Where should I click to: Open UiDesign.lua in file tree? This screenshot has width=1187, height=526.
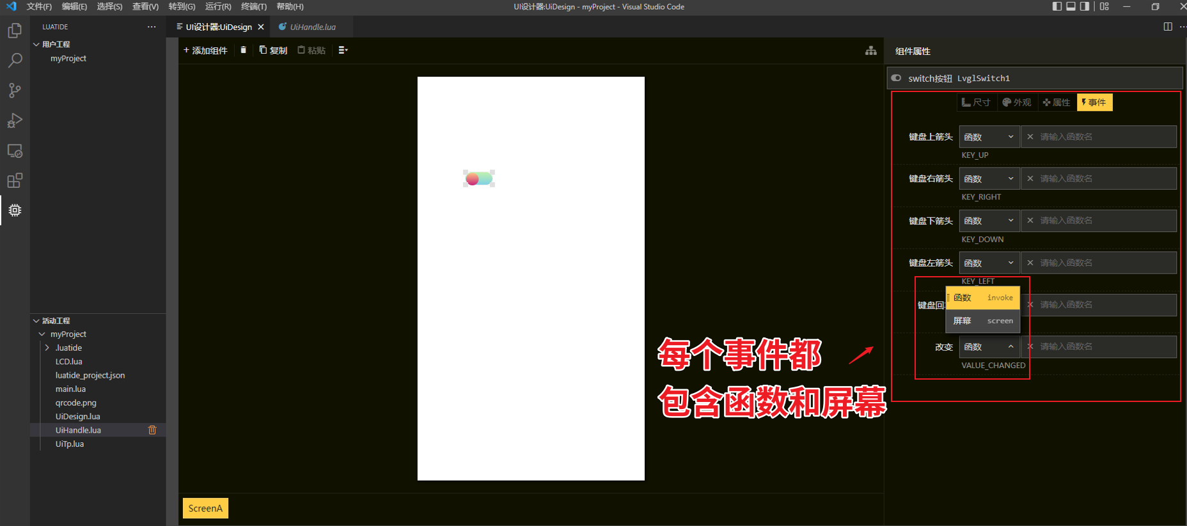[77, 416]
